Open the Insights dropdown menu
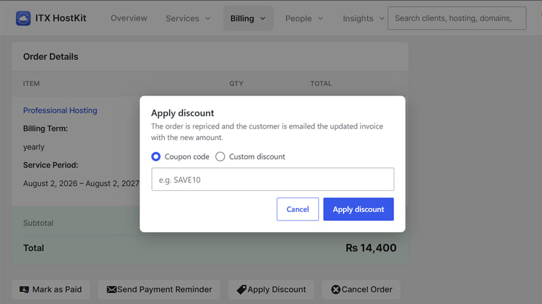The image size is (542, 304). (363, 18)
